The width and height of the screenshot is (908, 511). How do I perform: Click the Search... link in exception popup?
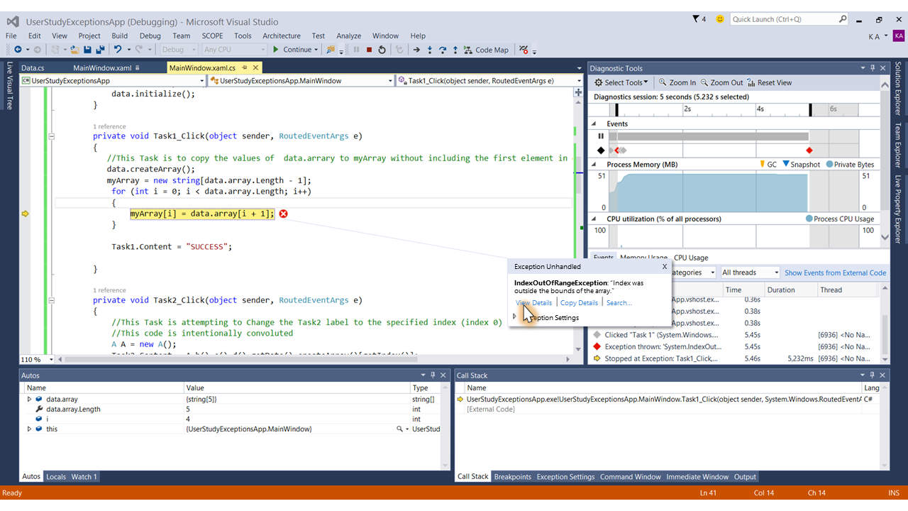tap(619, 303)
